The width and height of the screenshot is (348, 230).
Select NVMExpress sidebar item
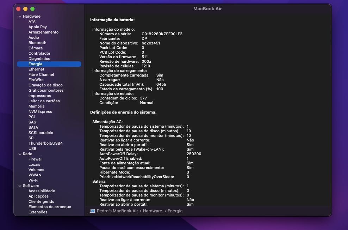coord(40,111)
